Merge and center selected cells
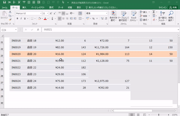The height and width of the screenshot is (116, 180). 80,19
